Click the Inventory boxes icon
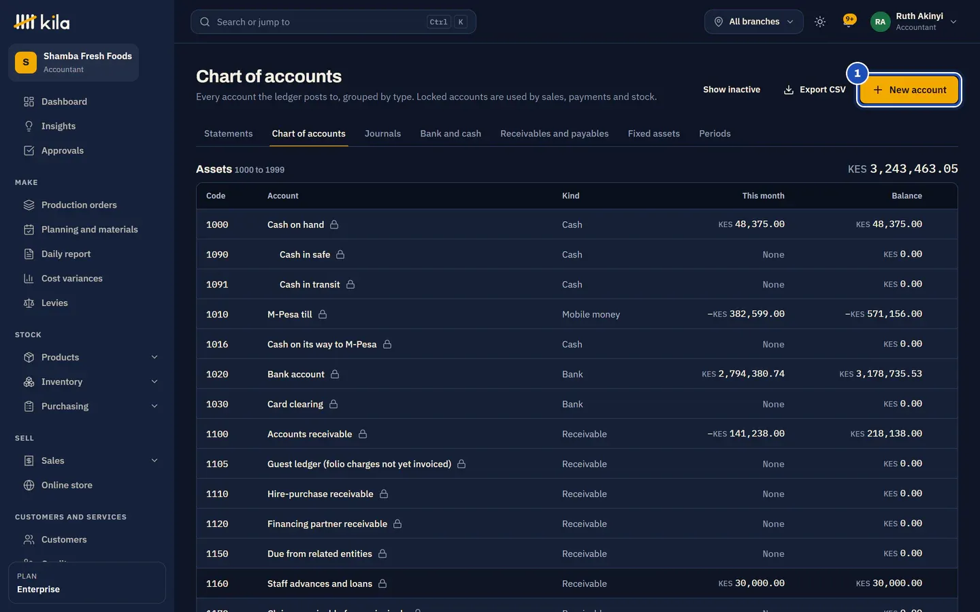This screenshot has height=612, width=980. tap(29, 382)
